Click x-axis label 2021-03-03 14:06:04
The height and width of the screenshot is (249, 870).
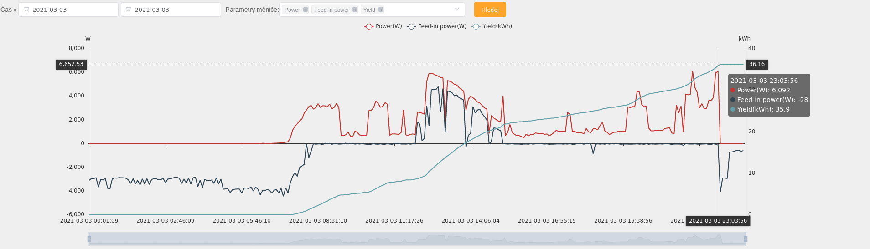pos(471,221)
